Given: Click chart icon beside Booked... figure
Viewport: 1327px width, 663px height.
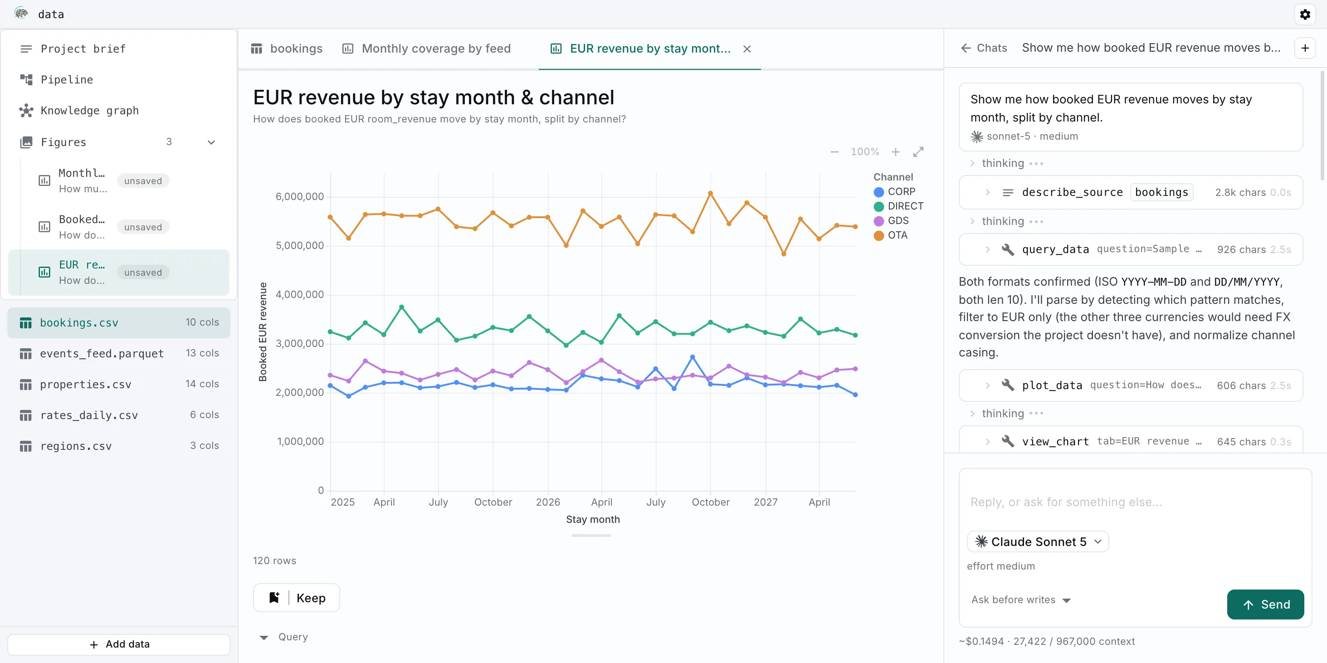Looking at the screenshot, I should pos(45,227).
